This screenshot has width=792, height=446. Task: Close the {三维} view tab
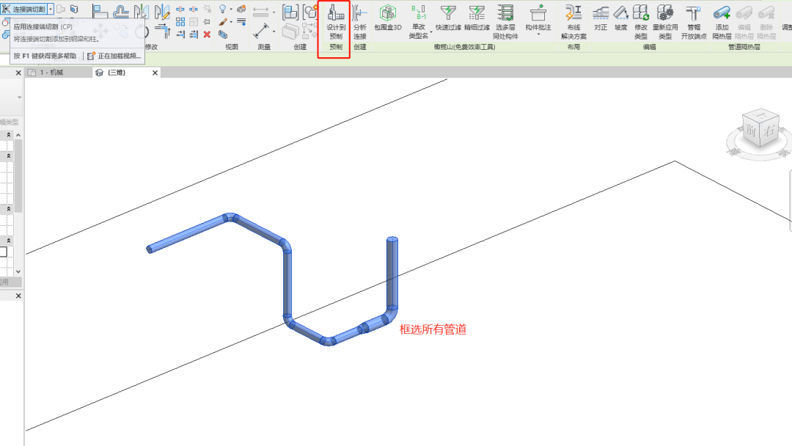155,73
